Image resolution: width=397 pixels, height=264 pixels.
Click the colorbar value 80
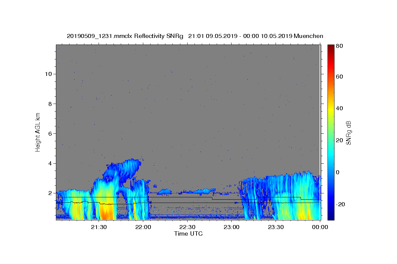coord(339,46)
